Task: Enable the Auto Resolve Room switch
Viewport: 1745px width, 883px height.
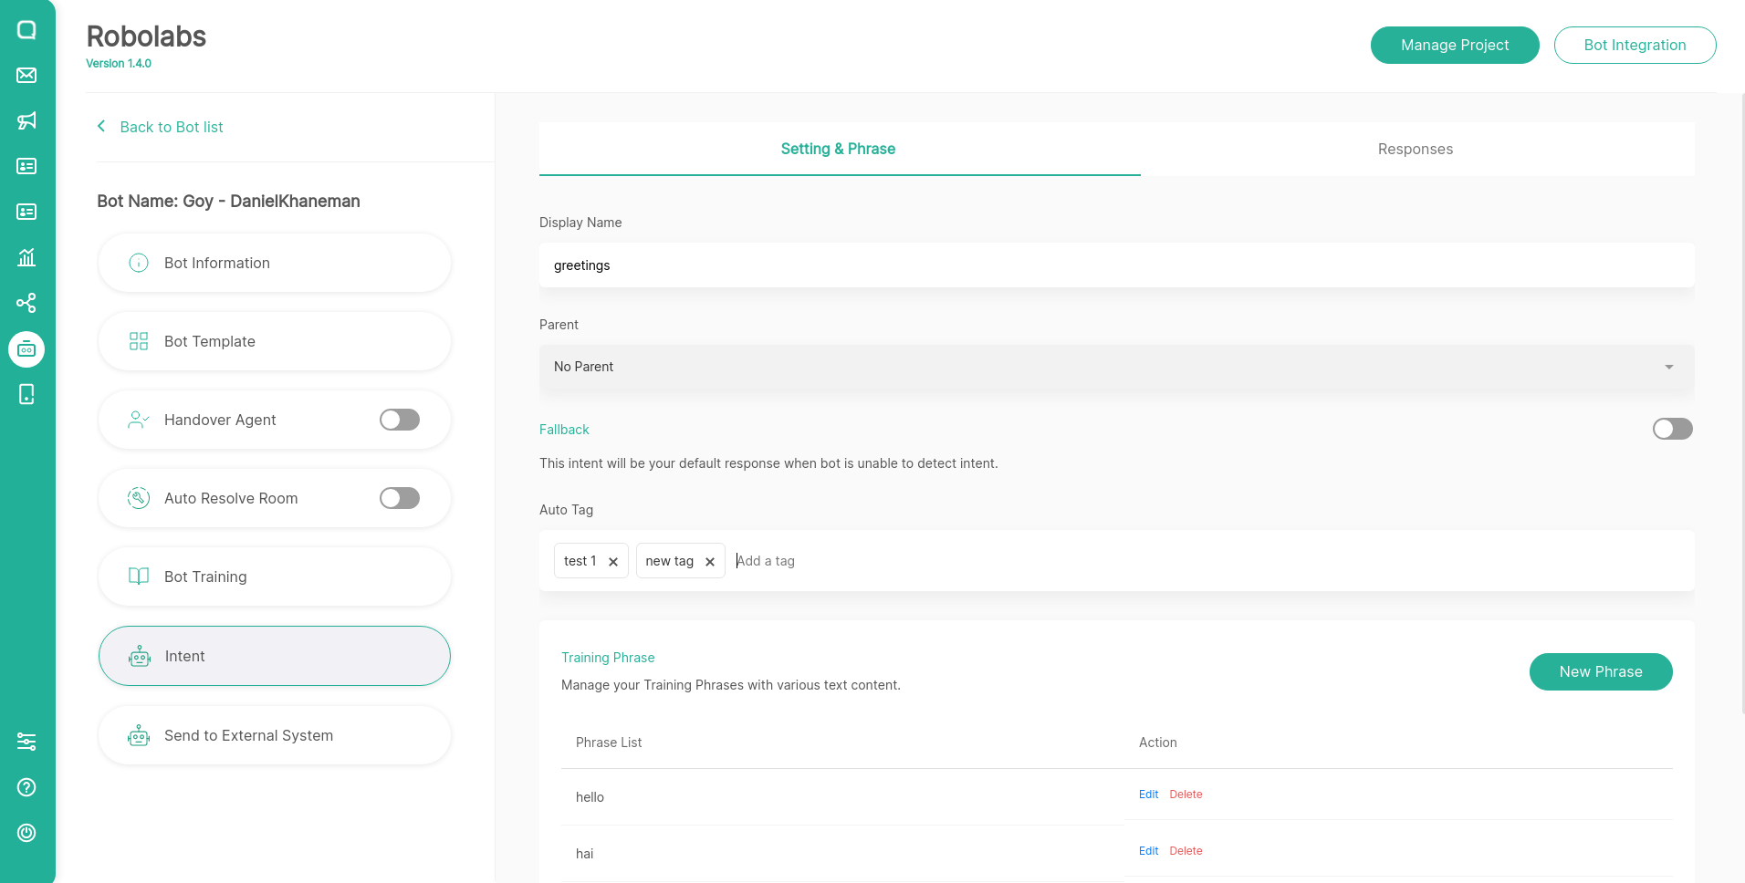Action: 400,498
